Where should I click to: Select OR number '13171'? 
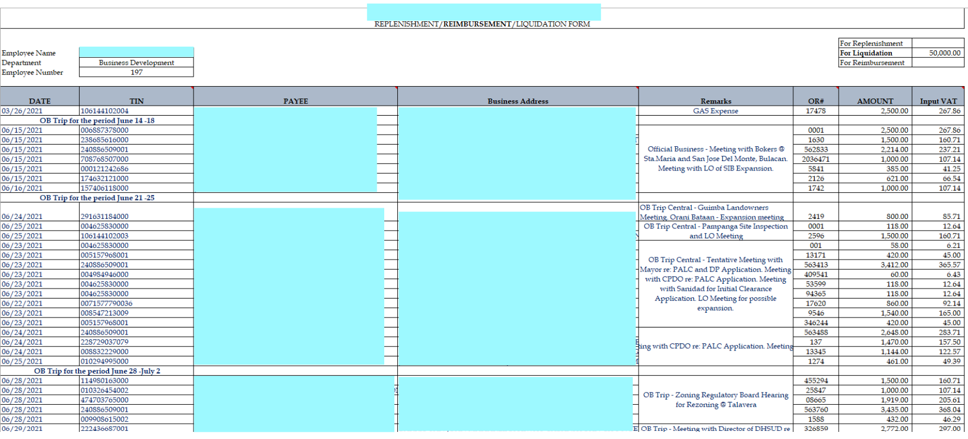click(816, 255)
